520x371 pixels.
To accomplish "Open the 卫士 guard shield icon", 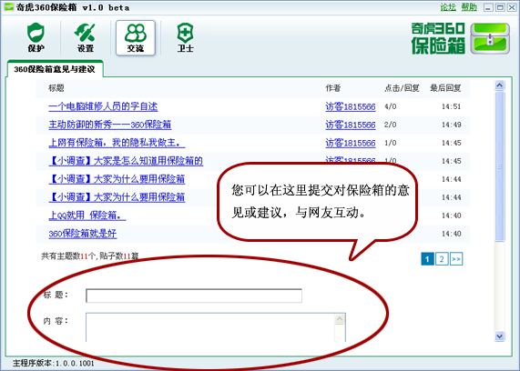I will (185, 37).
